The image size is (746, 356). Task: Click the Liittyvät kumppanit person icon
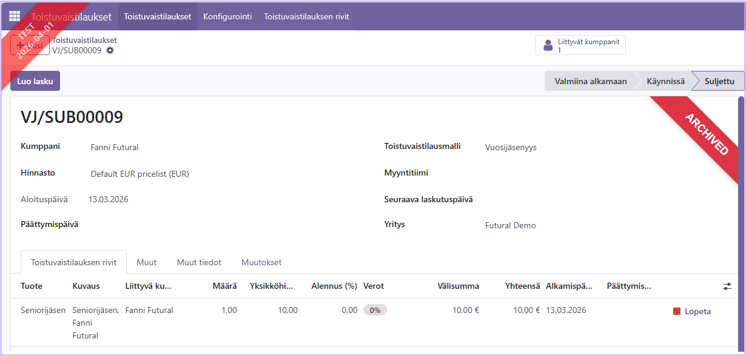(x=548, y=45)
